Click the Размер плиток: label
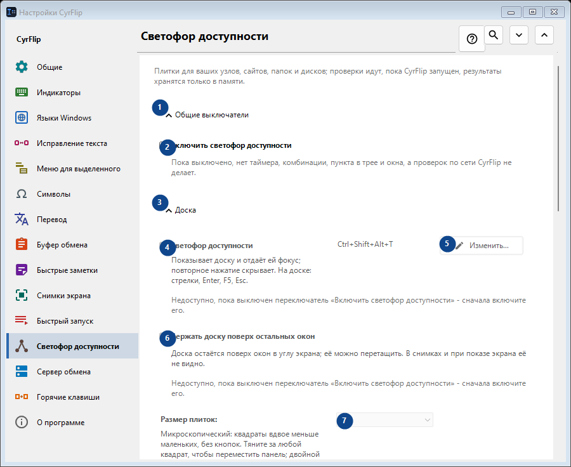The image size is (571, 467). tap(189, 419)
